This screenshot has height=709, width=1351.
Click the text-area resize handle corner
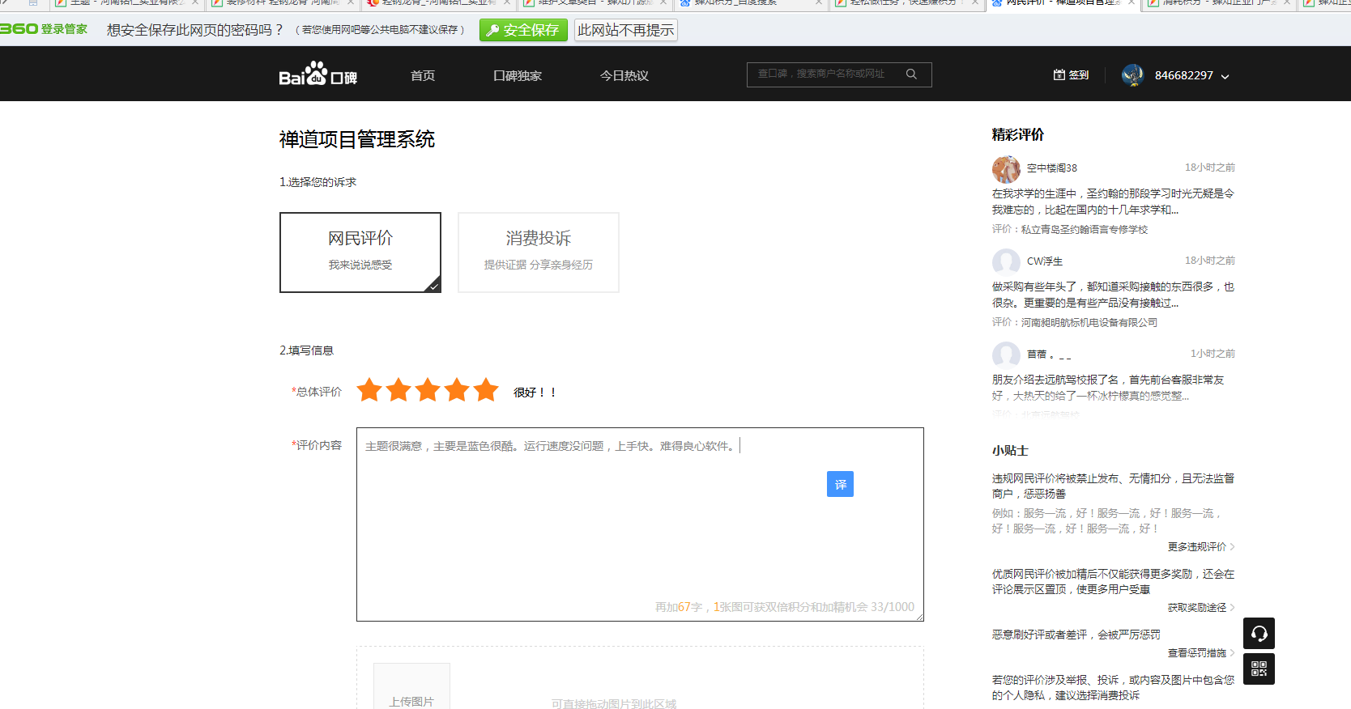tap(919, 618)
